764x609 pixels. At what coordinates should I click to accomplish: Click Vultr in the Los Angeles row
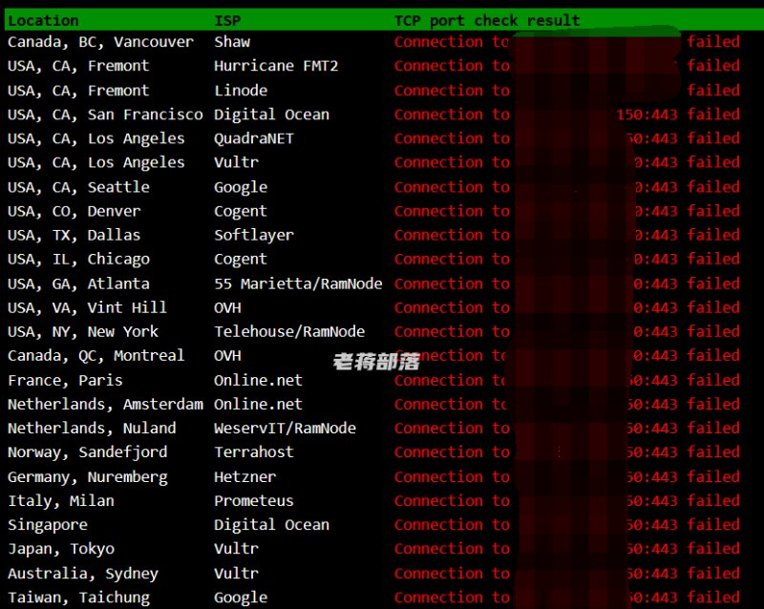coord(236,162)
